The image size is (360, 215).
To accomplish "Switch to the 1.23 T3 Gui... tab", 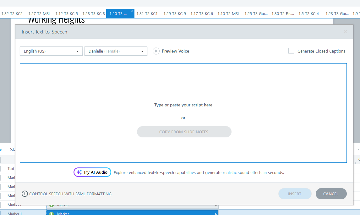I will (x=337, y=14).
